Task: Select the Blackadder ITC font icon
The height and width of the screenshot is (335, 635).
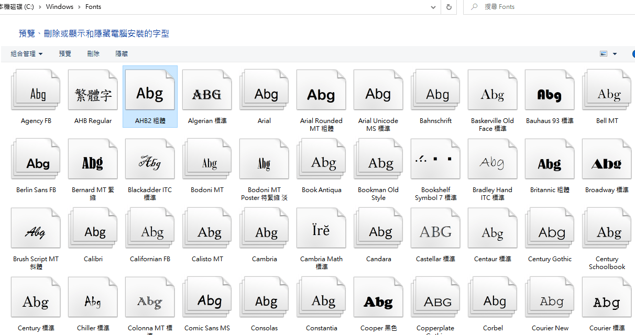Action: click(150, 163)
